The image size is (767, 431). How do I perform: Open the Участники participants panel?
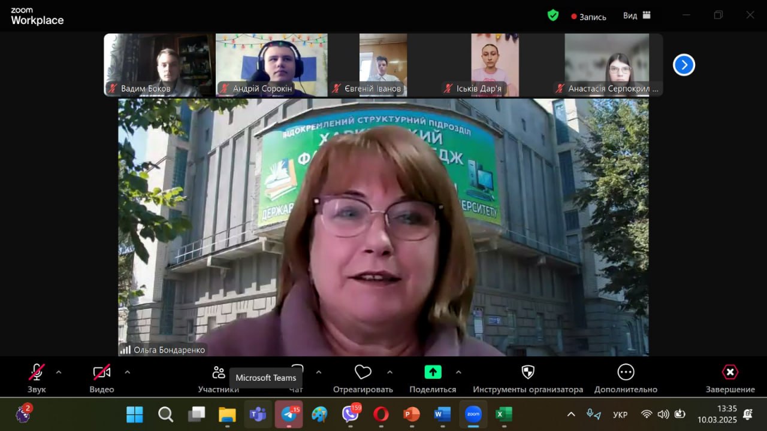pyautogui.click(x=219, y=378)
